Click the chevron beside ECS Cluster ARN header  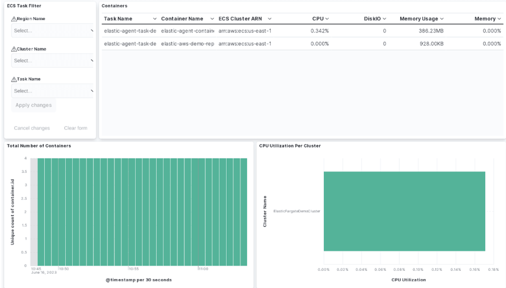[270, 19]
